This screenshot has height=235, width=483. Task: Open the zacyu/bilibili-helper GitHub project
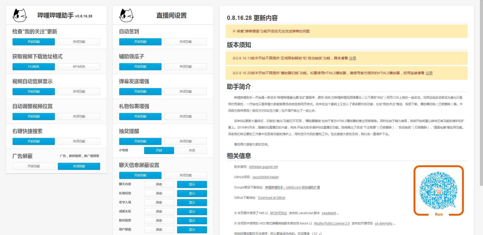click(266, 177)
